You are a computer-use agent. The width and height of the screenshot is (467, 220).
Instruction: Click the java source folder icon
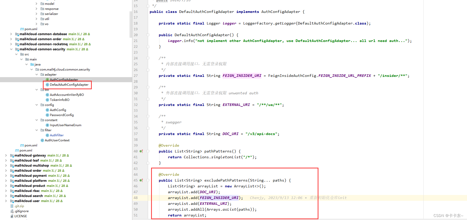(x=32, y=64)
